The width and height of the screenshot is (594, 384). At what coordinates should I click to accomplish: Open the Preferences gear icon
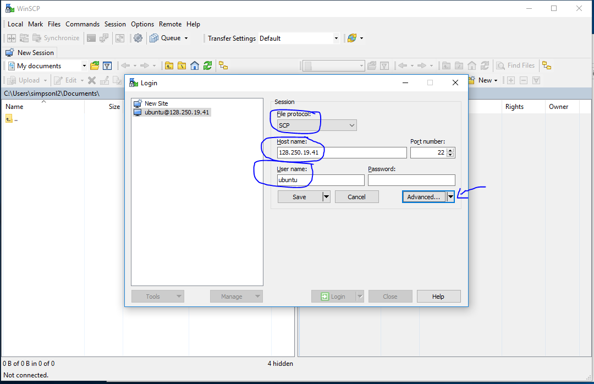[x=138, y=38]
